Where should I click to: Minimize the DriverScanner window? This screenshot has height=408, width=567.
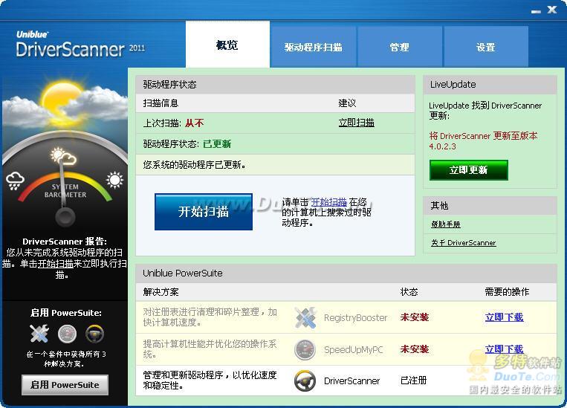point(536,11)
